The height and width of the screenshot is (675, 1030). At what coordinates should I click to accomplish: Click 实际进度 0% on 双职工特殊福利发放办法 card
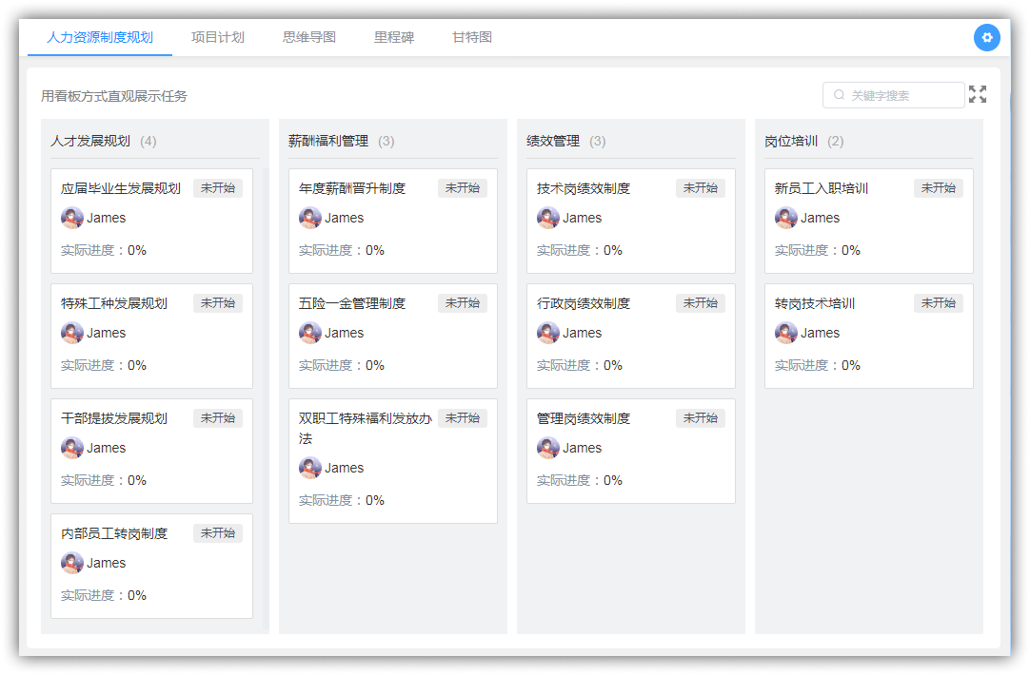pyautogui.click(x=342, y=500)
